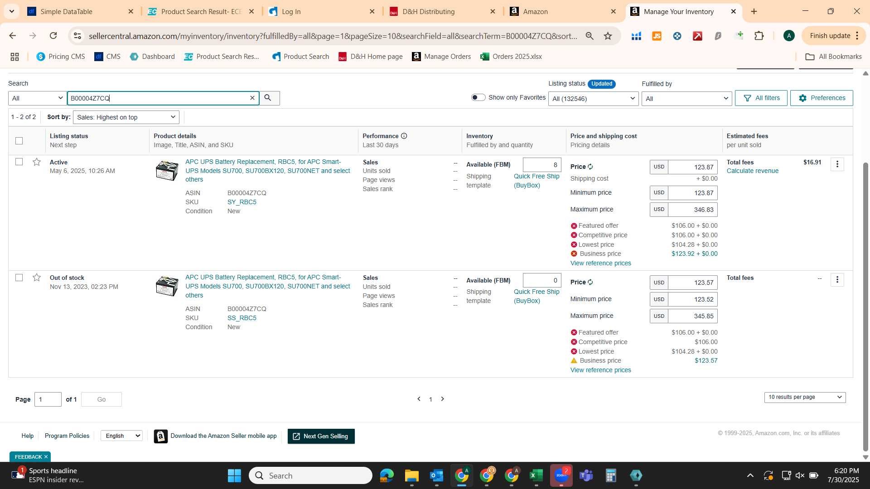Check the select-all header checkbox

[19, 141]
